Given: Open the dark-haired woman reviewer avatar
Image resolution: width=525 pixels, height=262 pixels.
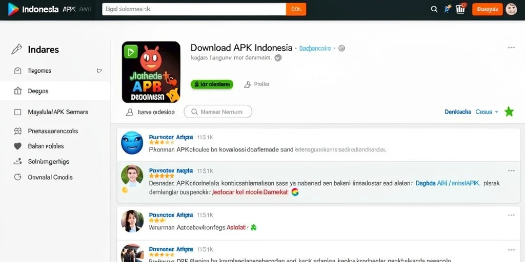Looking at the screenshot, I should coord(132,221).
